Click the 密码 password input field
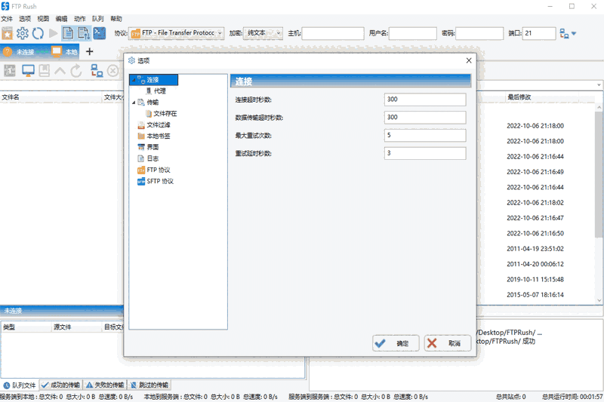604x402 pixels. (x=479, y=33)
